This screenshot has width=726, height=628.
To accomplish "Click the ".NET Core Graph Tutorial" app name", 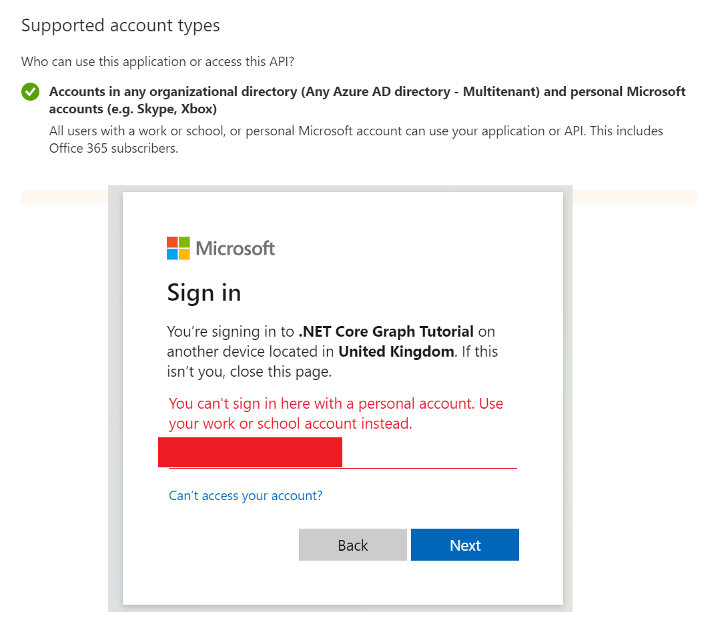I will tap(386, 331).
